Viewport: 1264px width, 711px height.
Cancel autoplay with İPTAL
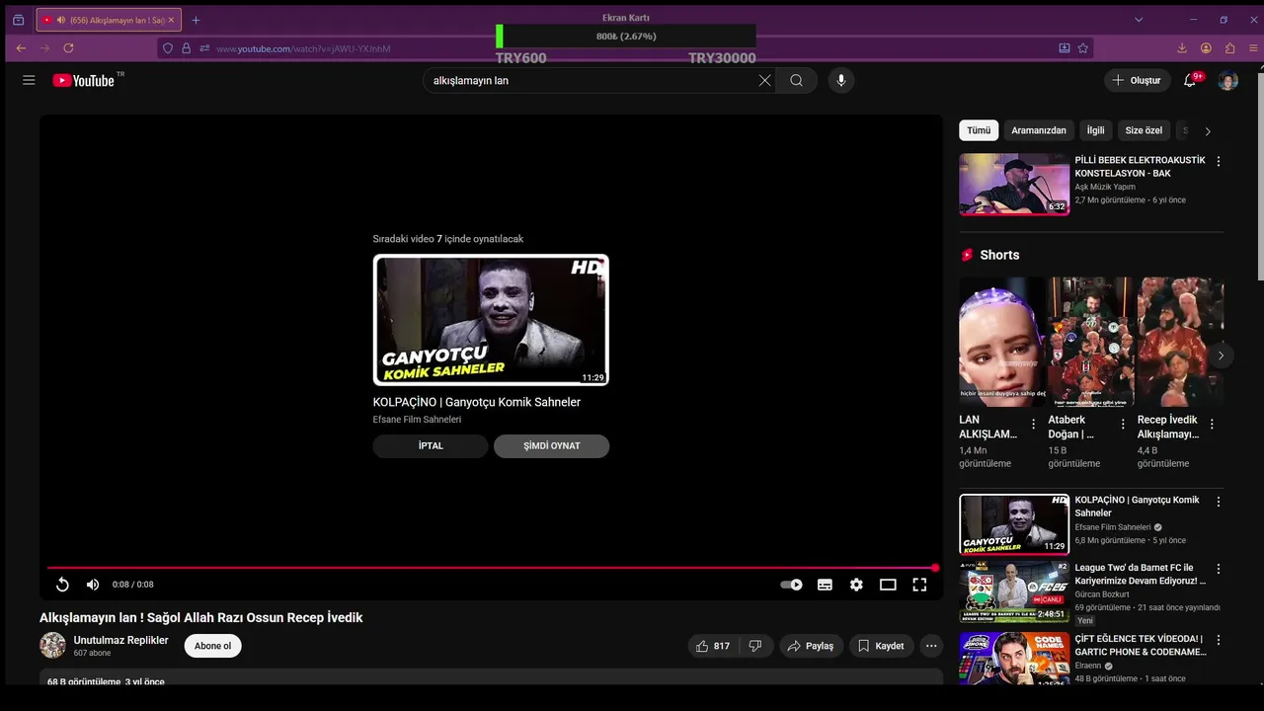tap(431, 445)
